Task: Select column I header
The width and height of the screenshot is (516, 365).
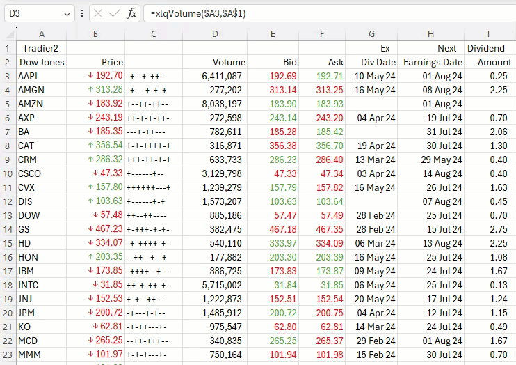Action: (x=488, y=34)
